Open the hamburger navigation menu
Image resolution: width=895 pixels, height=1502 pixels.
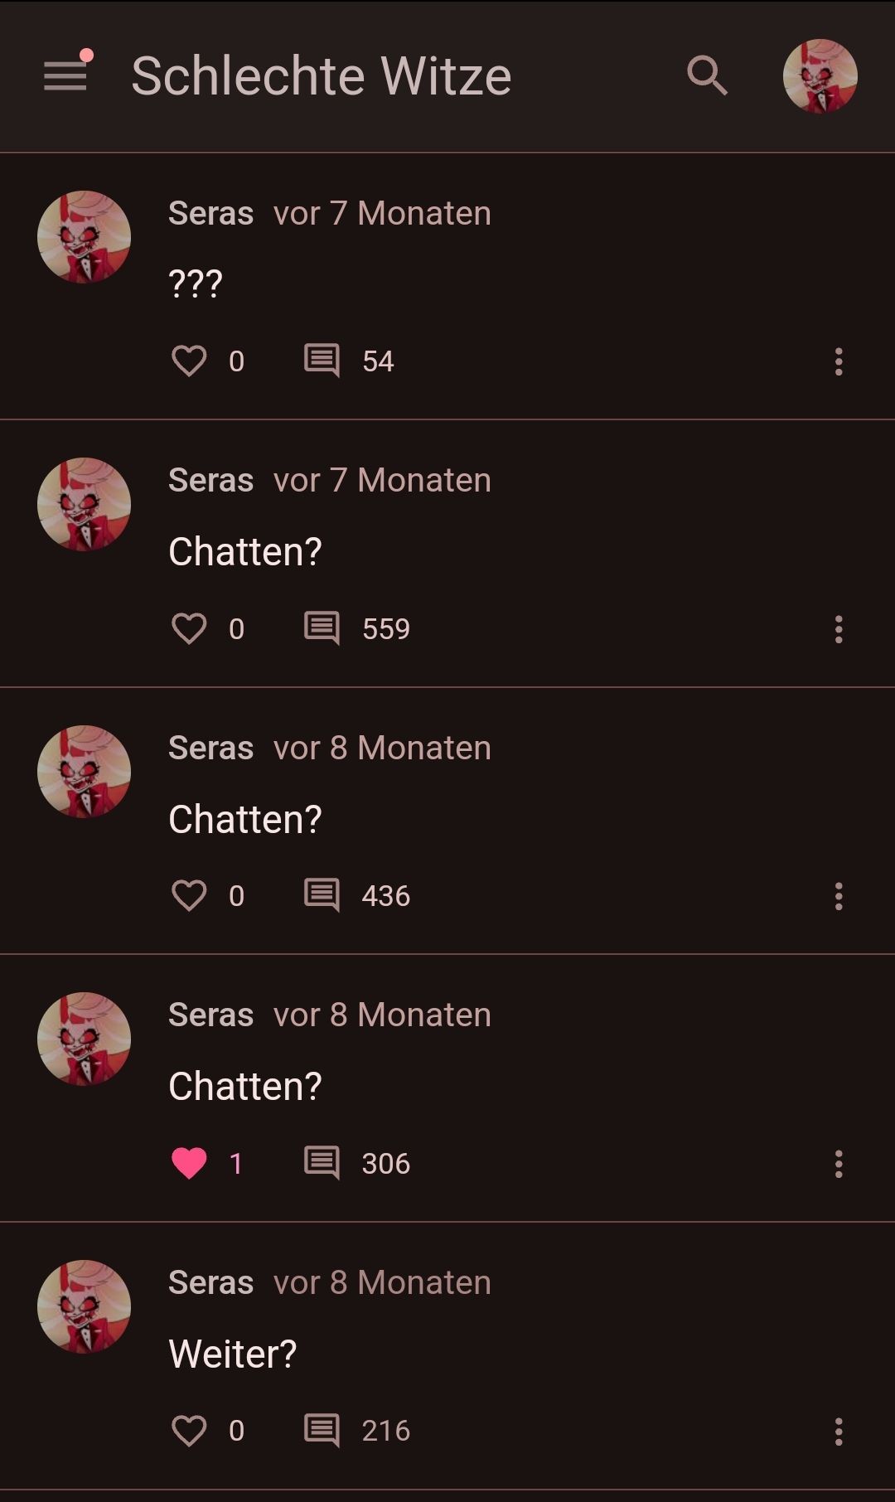coord(65,75)
